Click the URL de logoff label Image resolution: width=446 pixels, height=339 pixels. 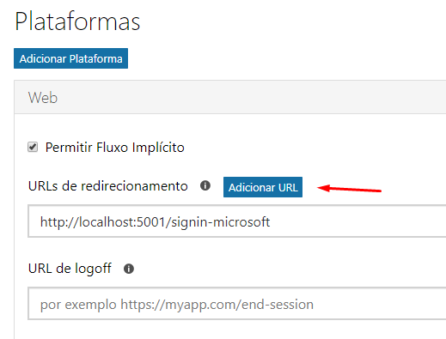point(70,269)
